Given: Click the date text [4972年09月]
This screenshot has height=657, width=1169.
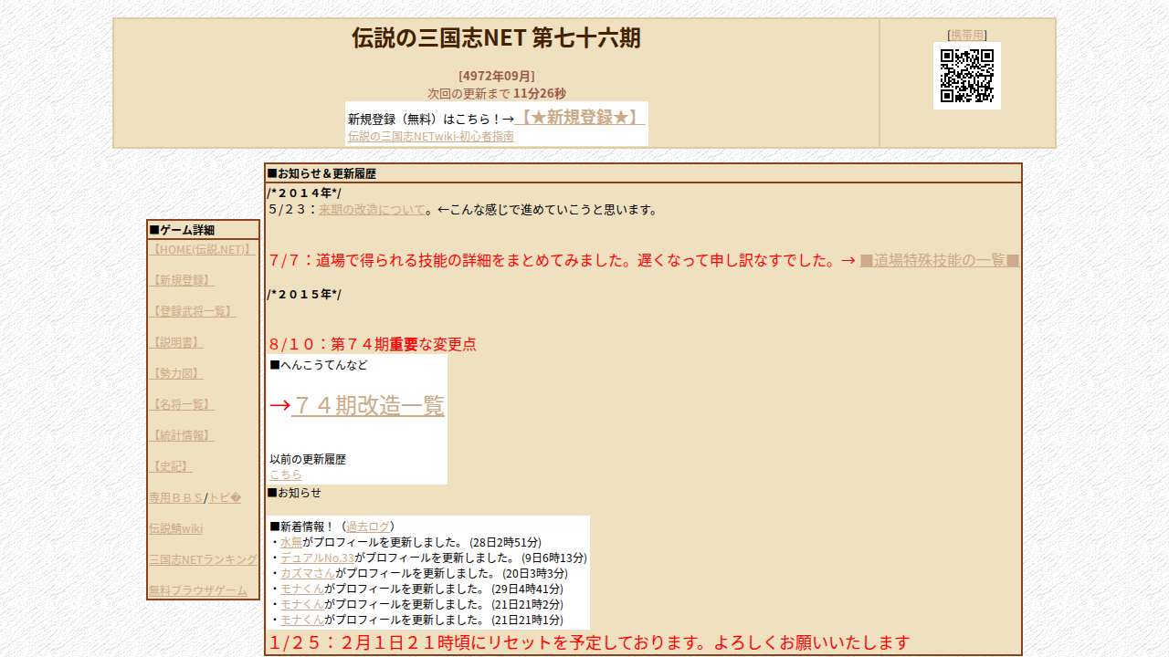Looking at the screenshot, I should [x=496, y=76].
